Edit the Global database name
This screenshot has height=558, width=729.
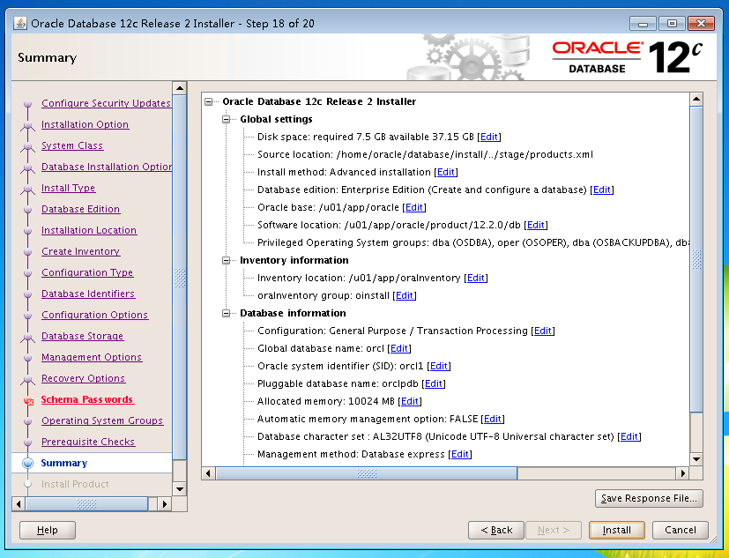[x=399, y=348]
